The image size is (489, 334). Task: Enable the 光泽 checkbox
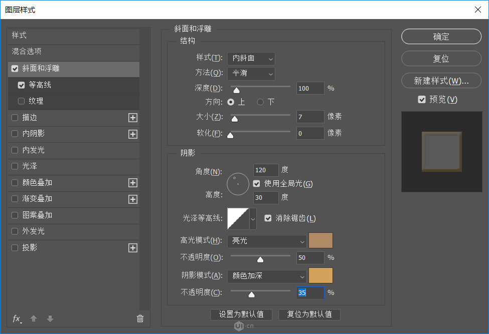point(15,166)
